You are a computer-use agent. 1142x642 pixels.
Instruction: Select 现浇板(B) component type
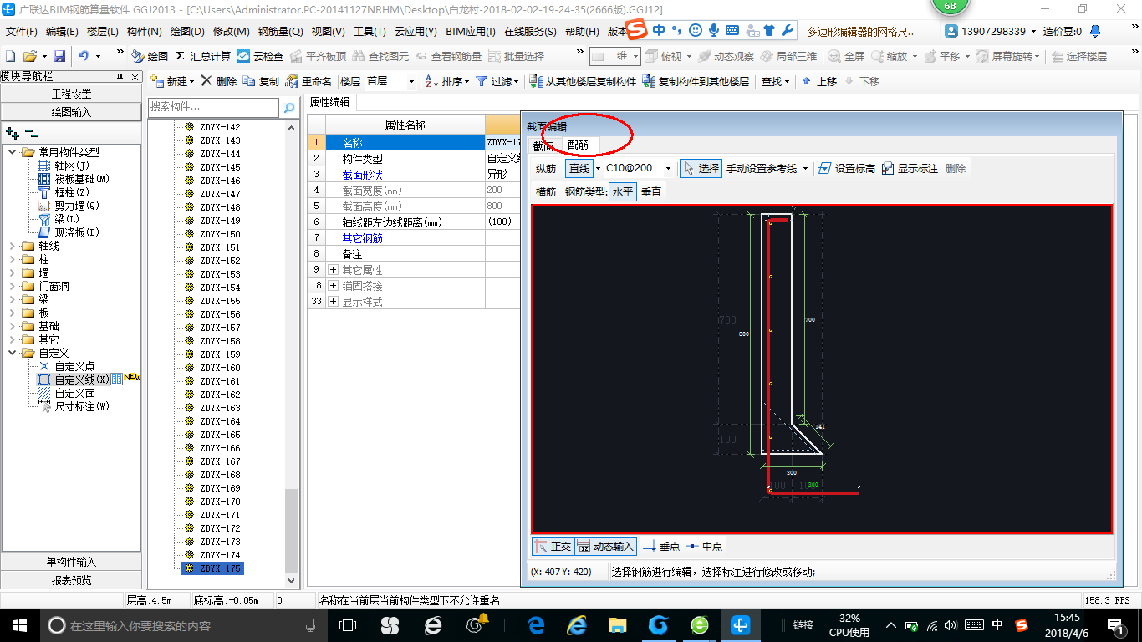click(69, 232)
